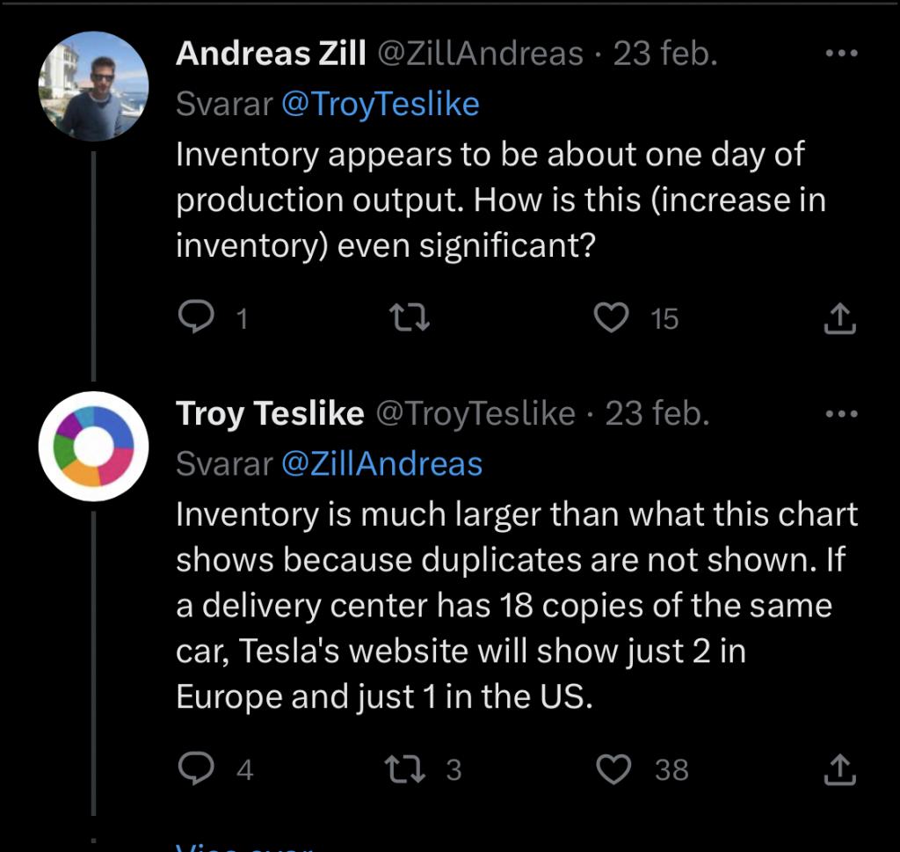900x852 pixels.
Task: Share Andreas Zill's tweet
Action: click(x=839, y=318)
